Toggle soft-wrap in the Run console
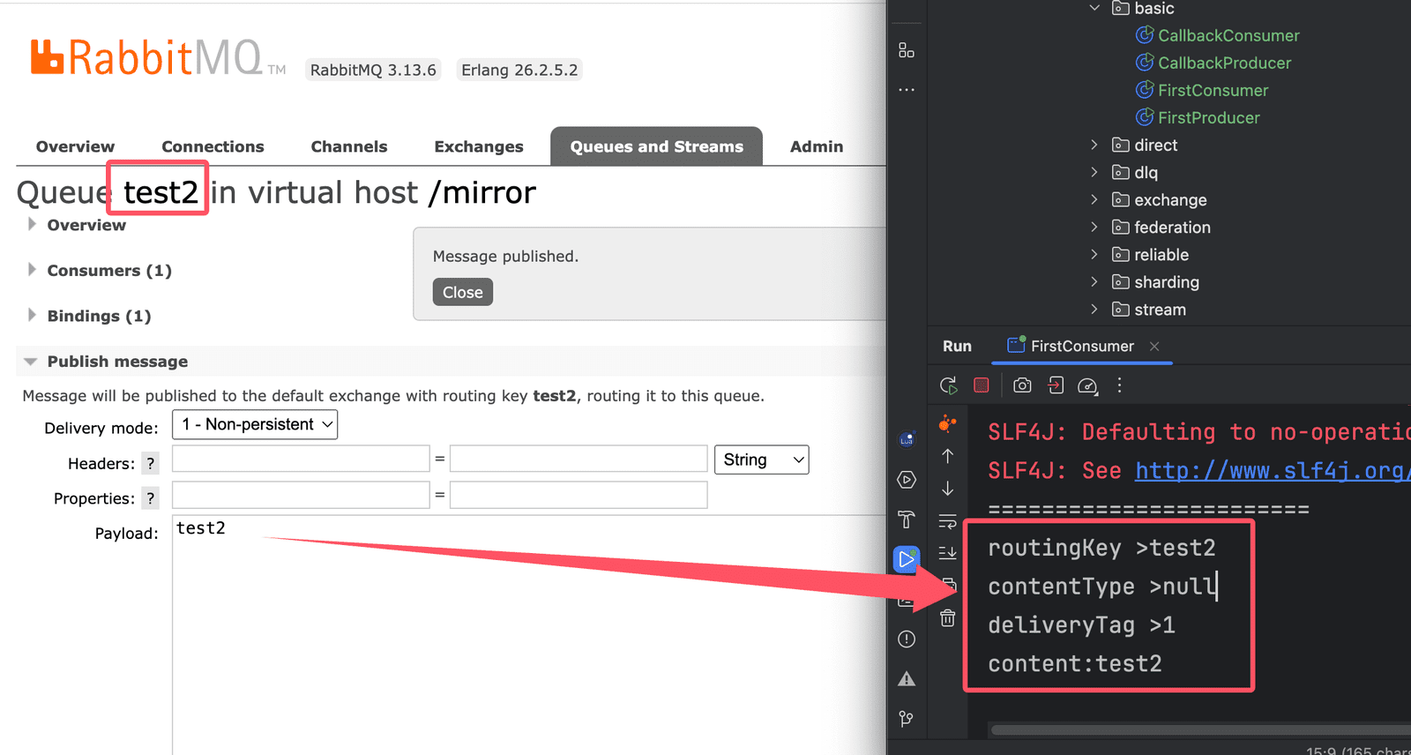 pyautogui.click(x=948, y=521)
